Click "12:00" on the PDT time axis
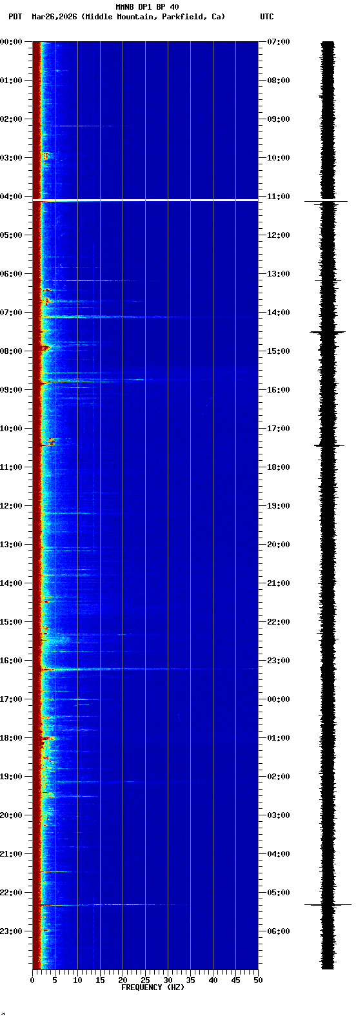The image size is (356, 1021). 11,506
